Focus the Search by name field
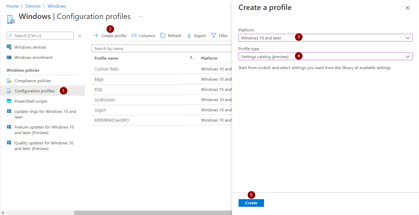Viewport: 419px width, 215px height. coord(162,48)
